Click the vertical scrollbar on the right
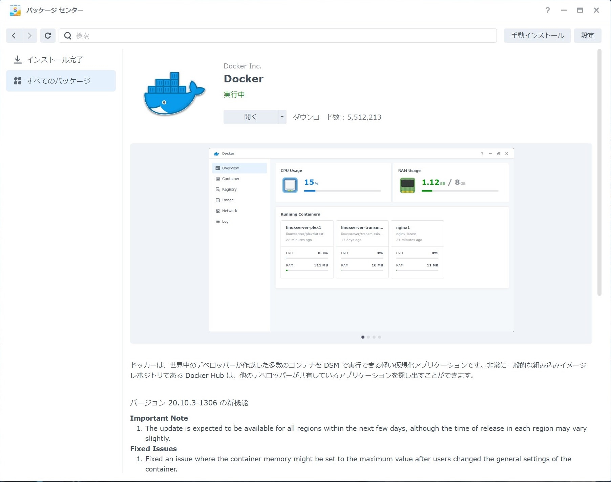Image resolution: width=611 pixels, height=482 pixels. [599, 173]
